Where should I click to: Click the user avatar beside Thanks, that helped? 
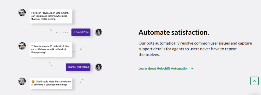coord(98,67)
